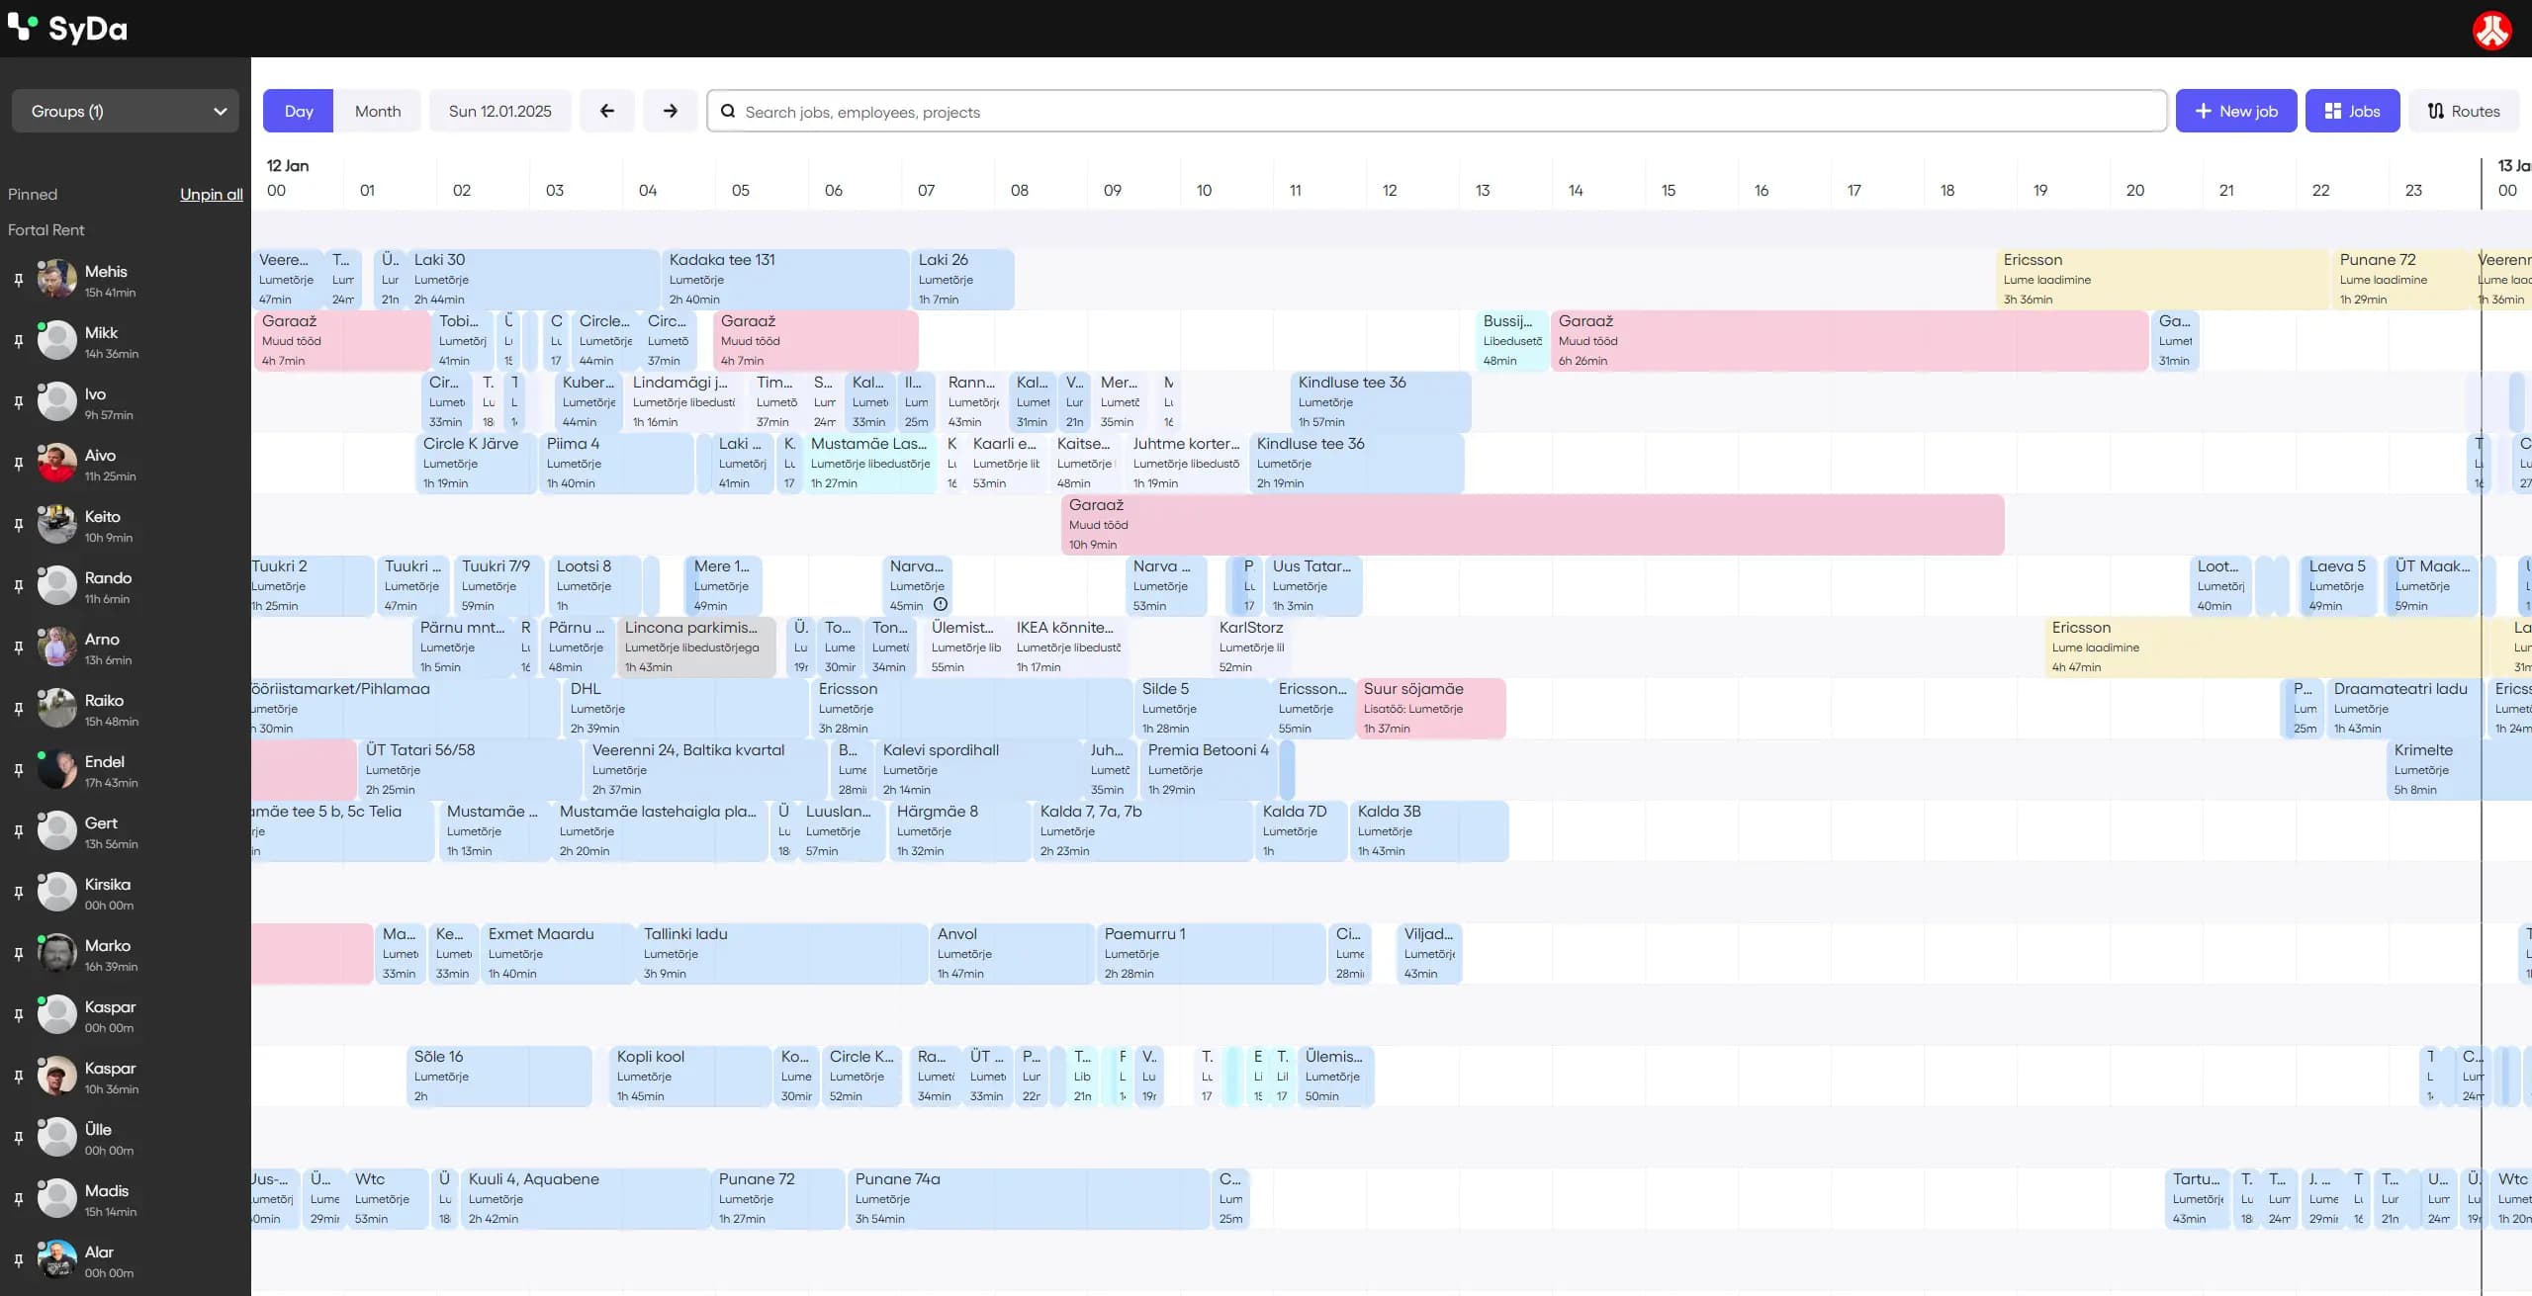Open Mehis's Laki 30 job block
Image resolution: width=2532 pixels, height=1296 pixels.
click(533, 280)
